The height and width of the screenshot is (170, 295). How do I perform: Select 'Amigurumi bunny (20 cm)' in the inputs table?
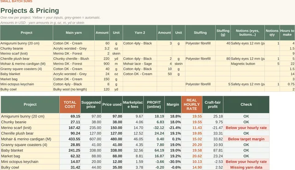click(27, 43)
